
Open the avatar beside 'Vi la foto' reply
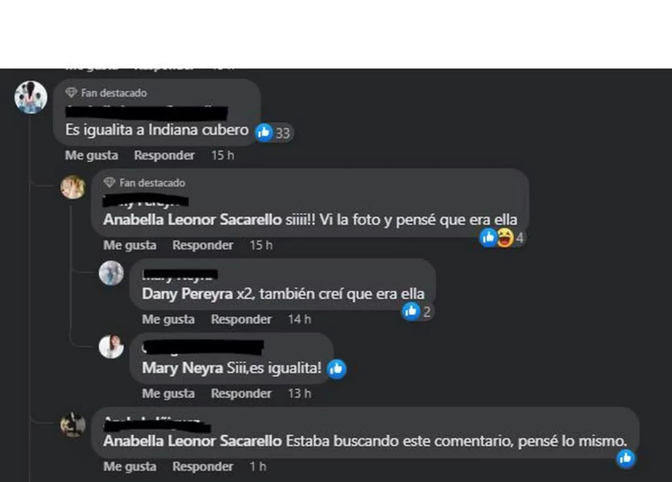pos(73,187)
